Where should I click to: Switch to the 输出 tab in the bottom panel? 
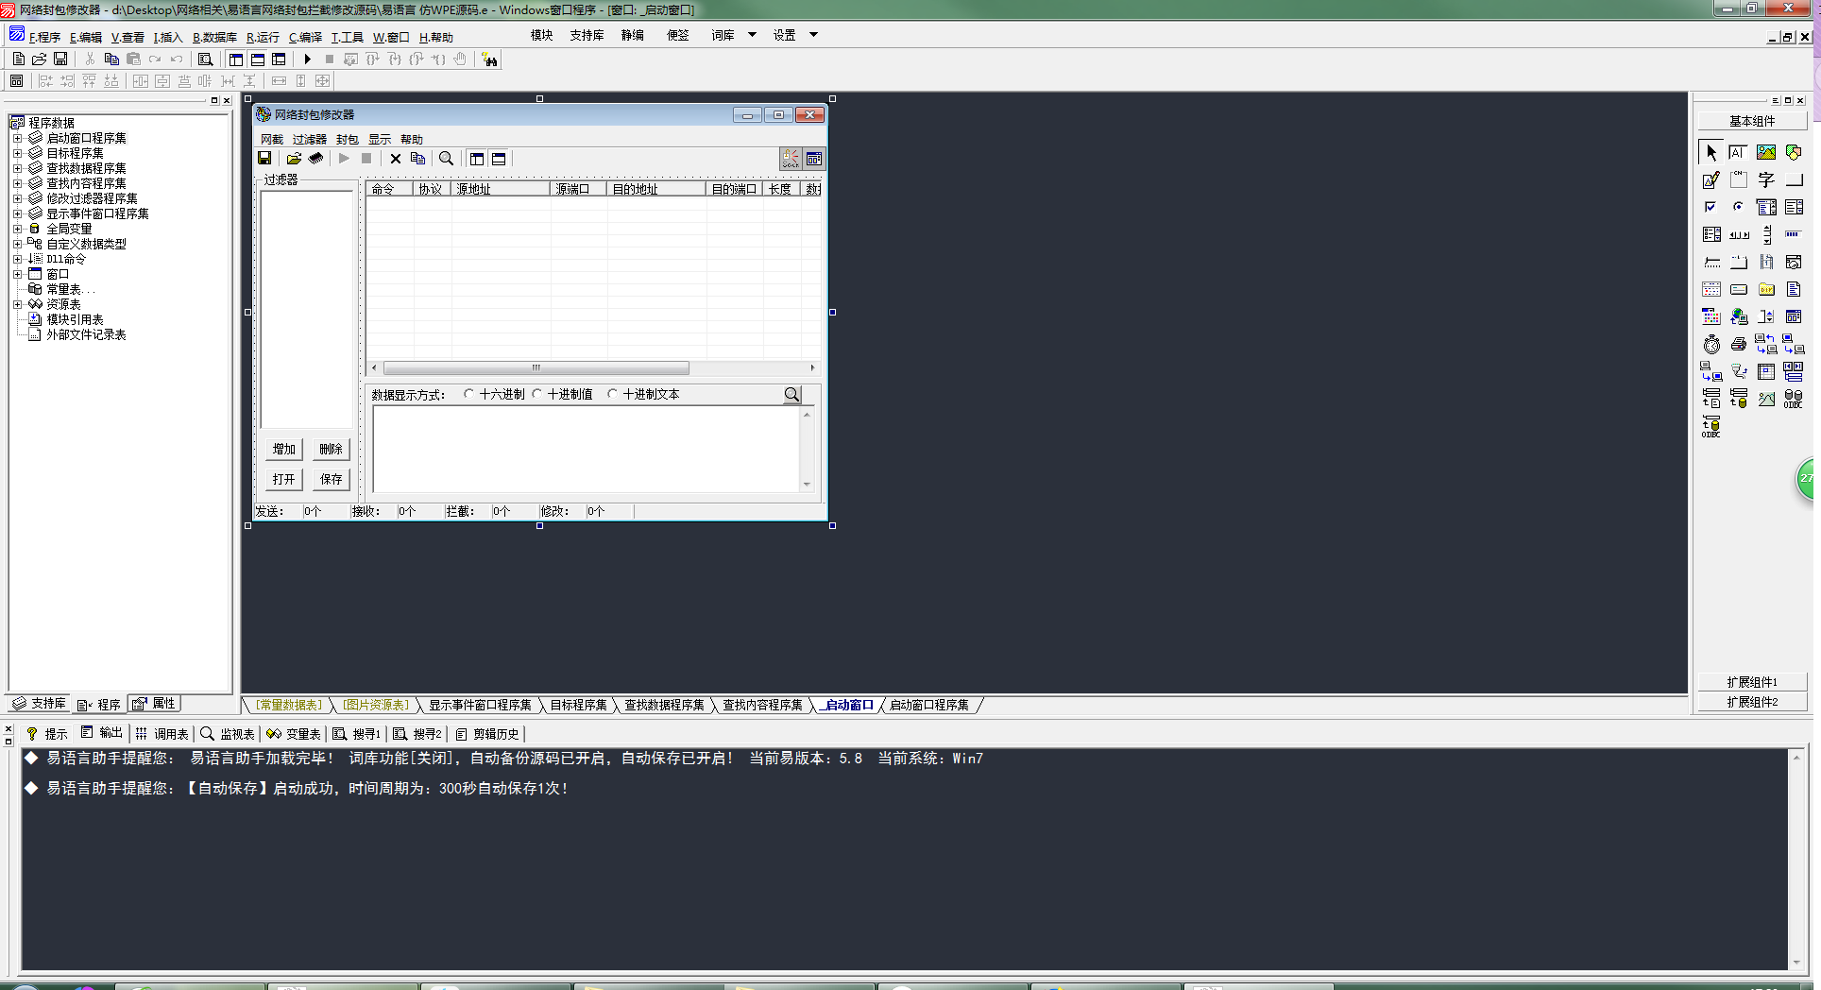[102, 733]
